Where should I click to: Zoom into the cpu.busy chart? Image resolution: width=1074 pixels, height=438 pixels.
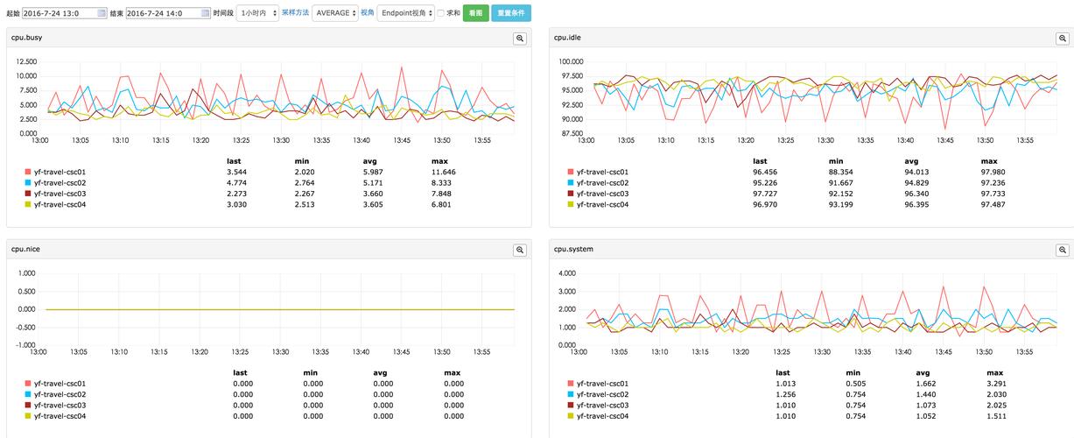click(519, 39)
